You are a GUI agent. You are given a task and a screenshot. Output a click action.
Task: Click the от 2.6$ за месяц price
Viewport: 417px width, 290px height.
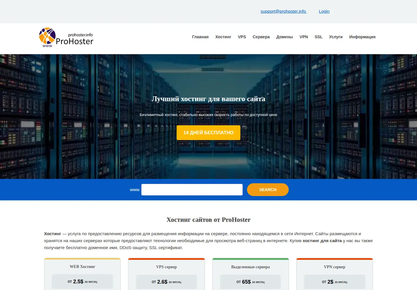[x=167, y=282]
